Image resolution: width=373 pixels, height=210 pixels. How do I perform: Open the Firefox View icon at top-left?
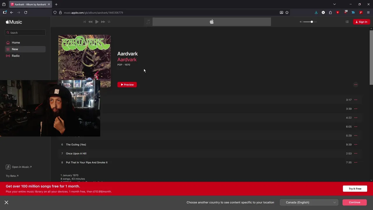tap(4, 4)
